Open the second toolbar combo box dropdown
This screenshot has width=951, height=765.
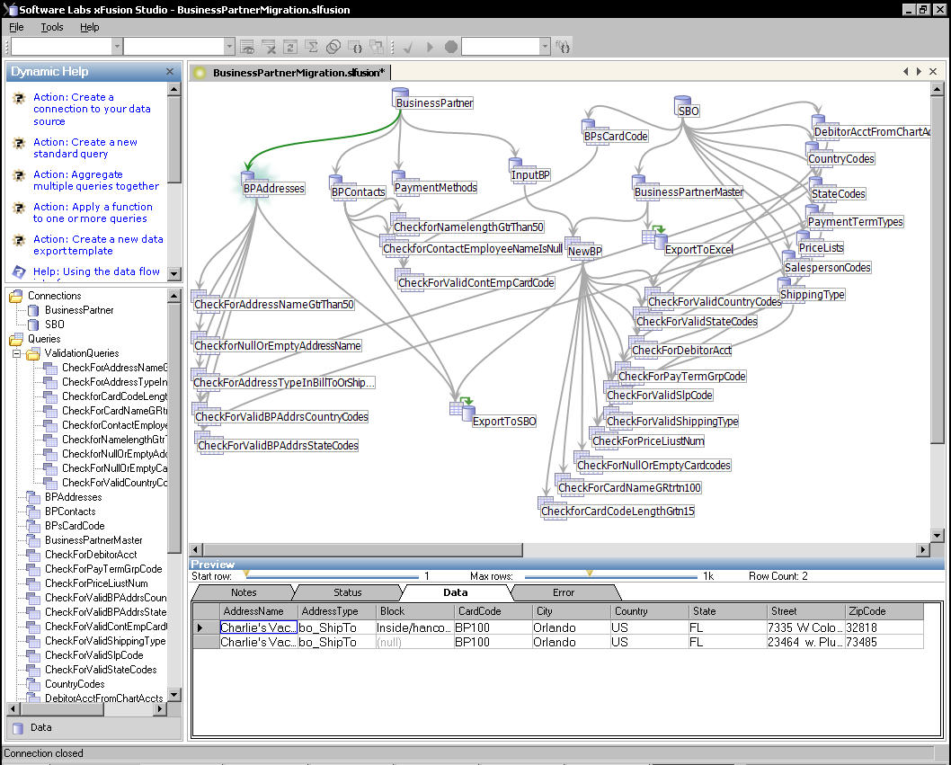point(229,47)
